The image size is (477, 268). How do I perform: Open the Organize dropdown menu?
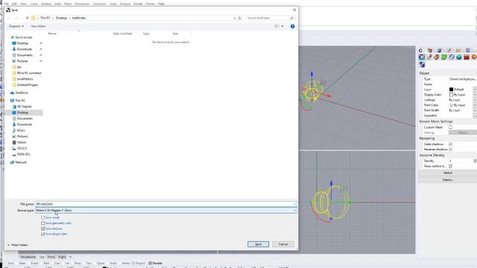click(16, 26)
